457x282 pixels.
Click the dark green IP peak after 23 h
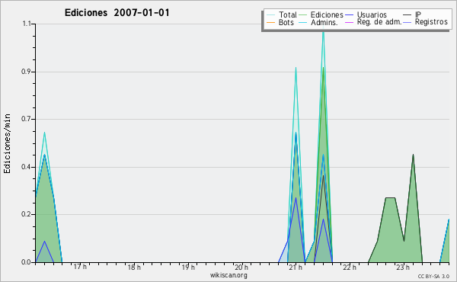coord(413,155)
